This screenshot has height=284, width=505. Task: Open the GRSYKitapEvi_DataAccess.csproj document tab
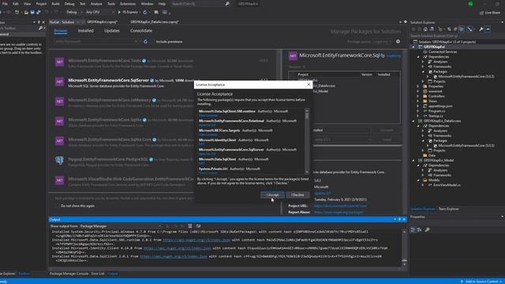[155, 22]
